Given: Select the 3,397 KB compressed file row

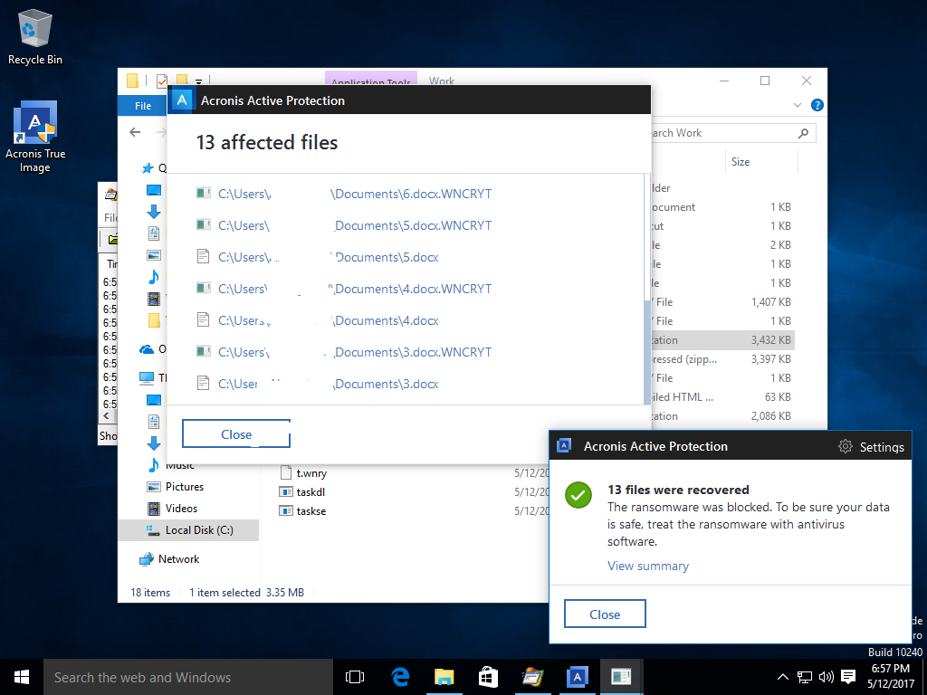Looking at the screenshot, I should tap(722, 359).
